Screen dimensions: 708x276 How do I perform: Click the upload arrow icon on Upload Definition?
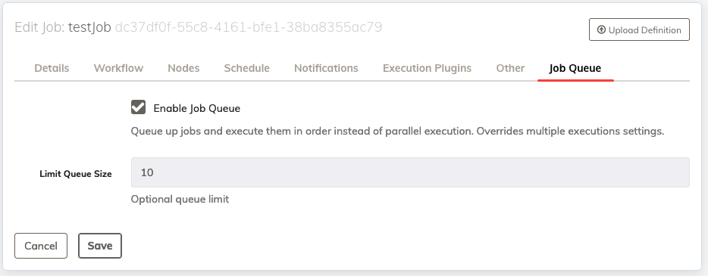601,29
